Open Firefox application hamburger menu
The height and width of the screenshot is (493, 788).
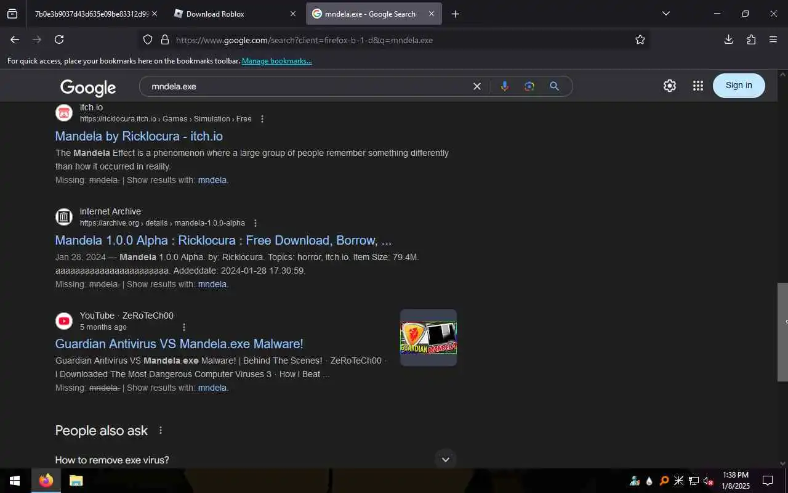tap(773, 39)
